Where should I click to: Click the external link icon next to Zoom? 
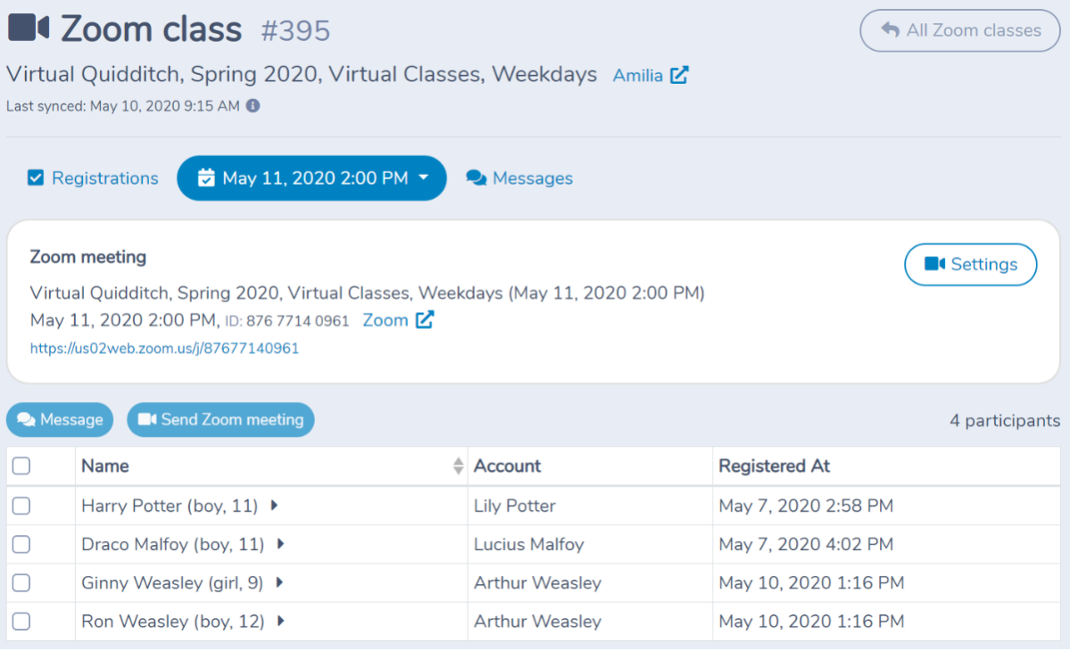pyautogui.click(x=425, y=319)
